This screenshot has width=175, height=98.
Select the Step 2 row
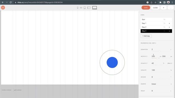(x=156, y=27)
